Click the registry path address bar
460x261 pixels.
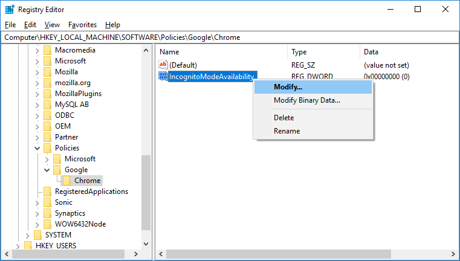[230, 37]
